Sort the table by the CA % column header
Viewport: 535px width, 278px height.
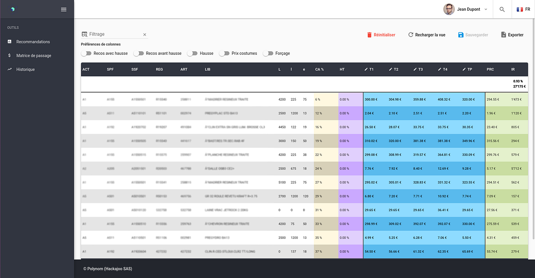point(319,69)
